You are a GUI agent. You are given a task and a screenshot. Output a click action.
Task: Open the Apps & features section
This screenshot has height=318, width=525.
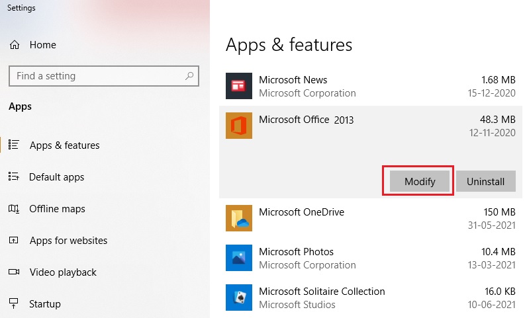coord(64,145)
